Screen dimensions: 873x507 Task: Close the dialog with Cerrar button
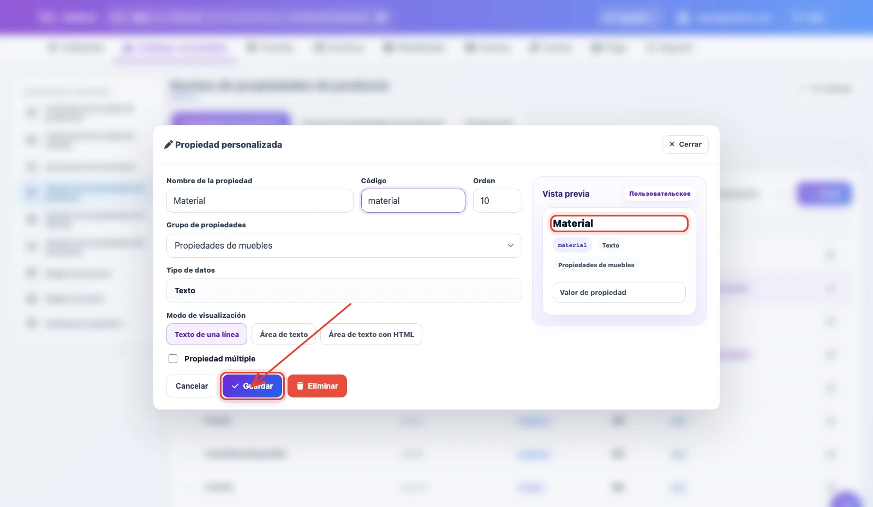pyautogui.click(x=685, y=144)
